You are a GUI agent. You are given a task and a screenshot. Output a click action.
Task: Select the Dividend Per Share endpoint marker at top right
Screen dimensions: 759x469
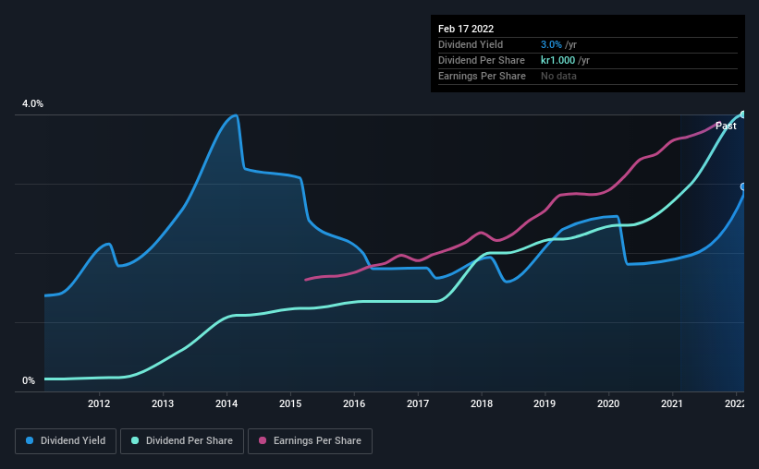tap(743, 114)
